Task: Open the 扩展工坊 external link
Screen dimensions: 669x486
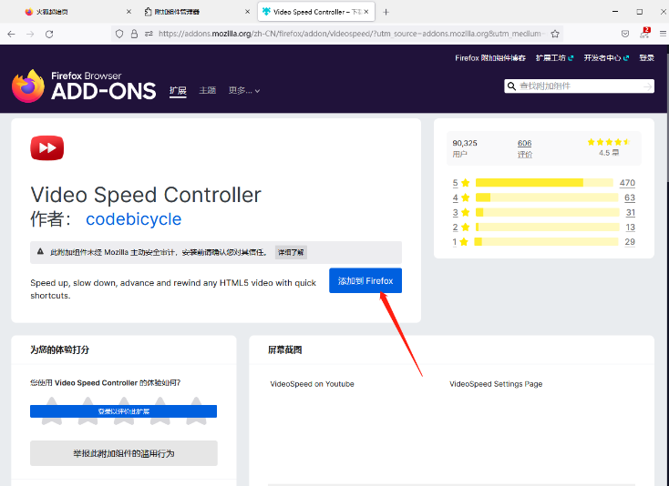Action: tap(555, 58)
